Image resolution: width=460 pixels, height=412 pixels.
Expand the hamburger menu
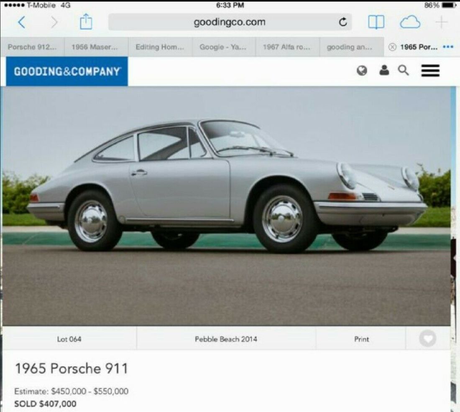(430, 70)
